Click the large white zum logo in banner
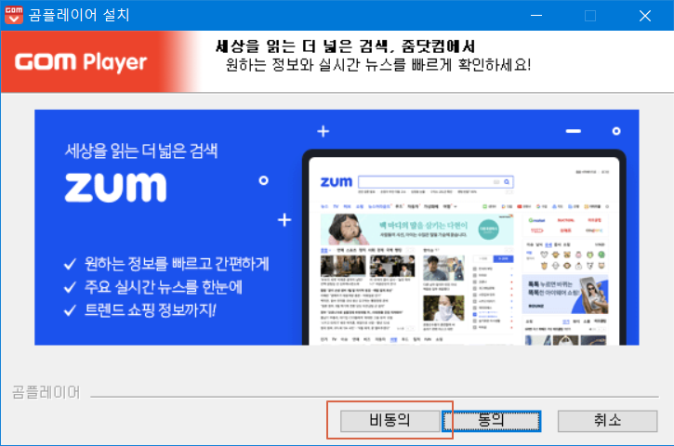 [115, 188]
